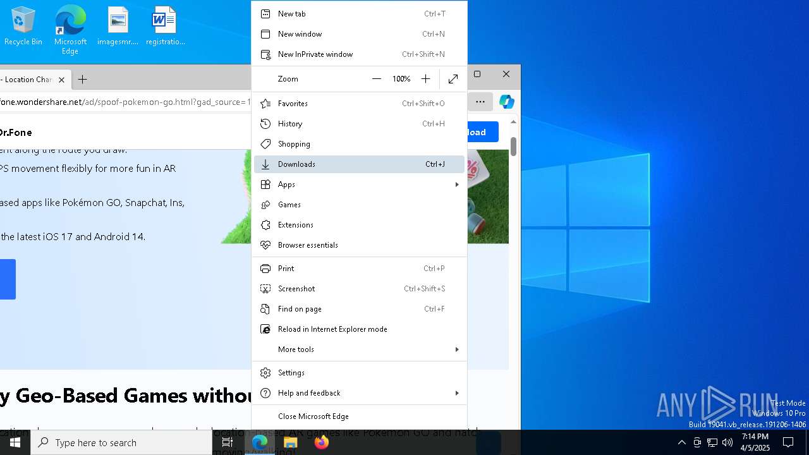Choose Find on page
Viewport: 809px width, 455px height.
359,309
